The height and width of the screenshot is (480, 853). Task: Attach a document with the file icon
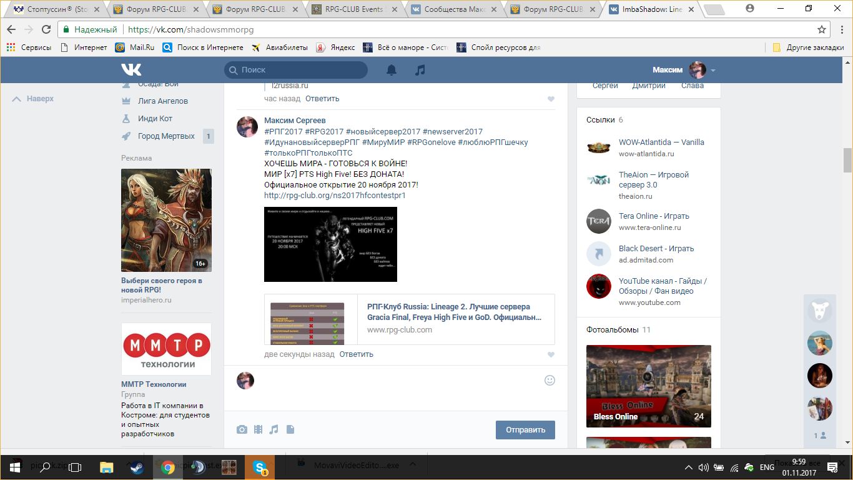click(x=290, y=429)
